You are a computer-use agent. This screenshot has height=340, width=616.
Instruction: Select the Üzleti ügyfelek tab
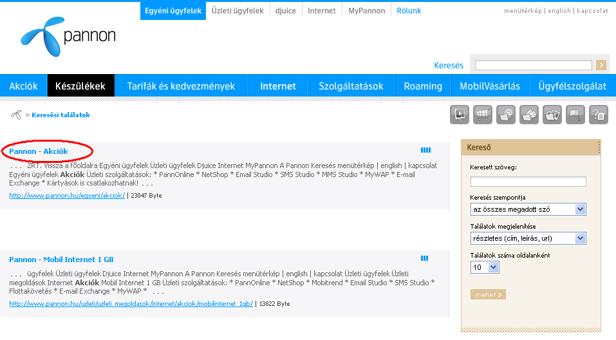[238, 10]
